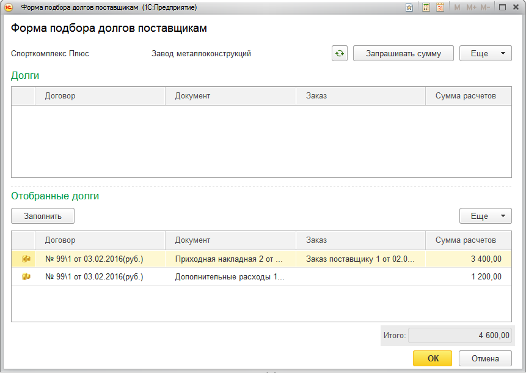This screenshot has width=526, height=373.
Task: Click the M memory button in title bar
Action: tap(457, 7)
